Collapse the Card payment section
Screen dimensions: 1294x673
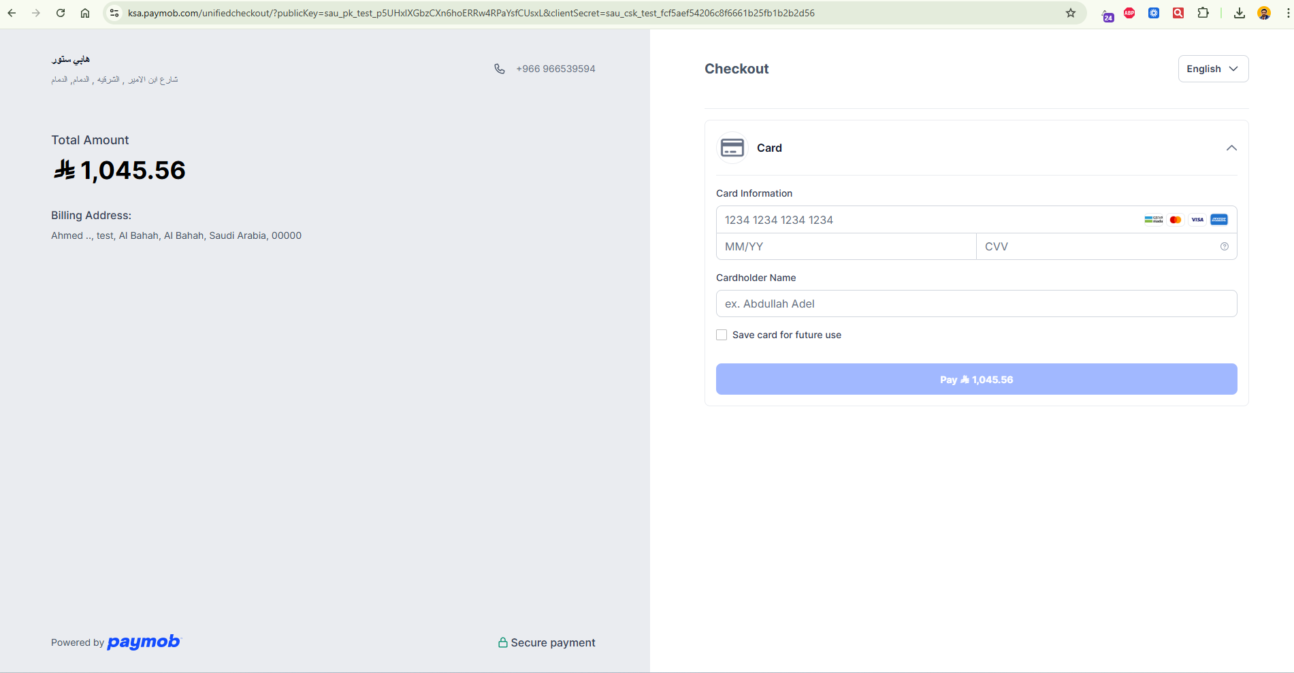(1231, 148)
